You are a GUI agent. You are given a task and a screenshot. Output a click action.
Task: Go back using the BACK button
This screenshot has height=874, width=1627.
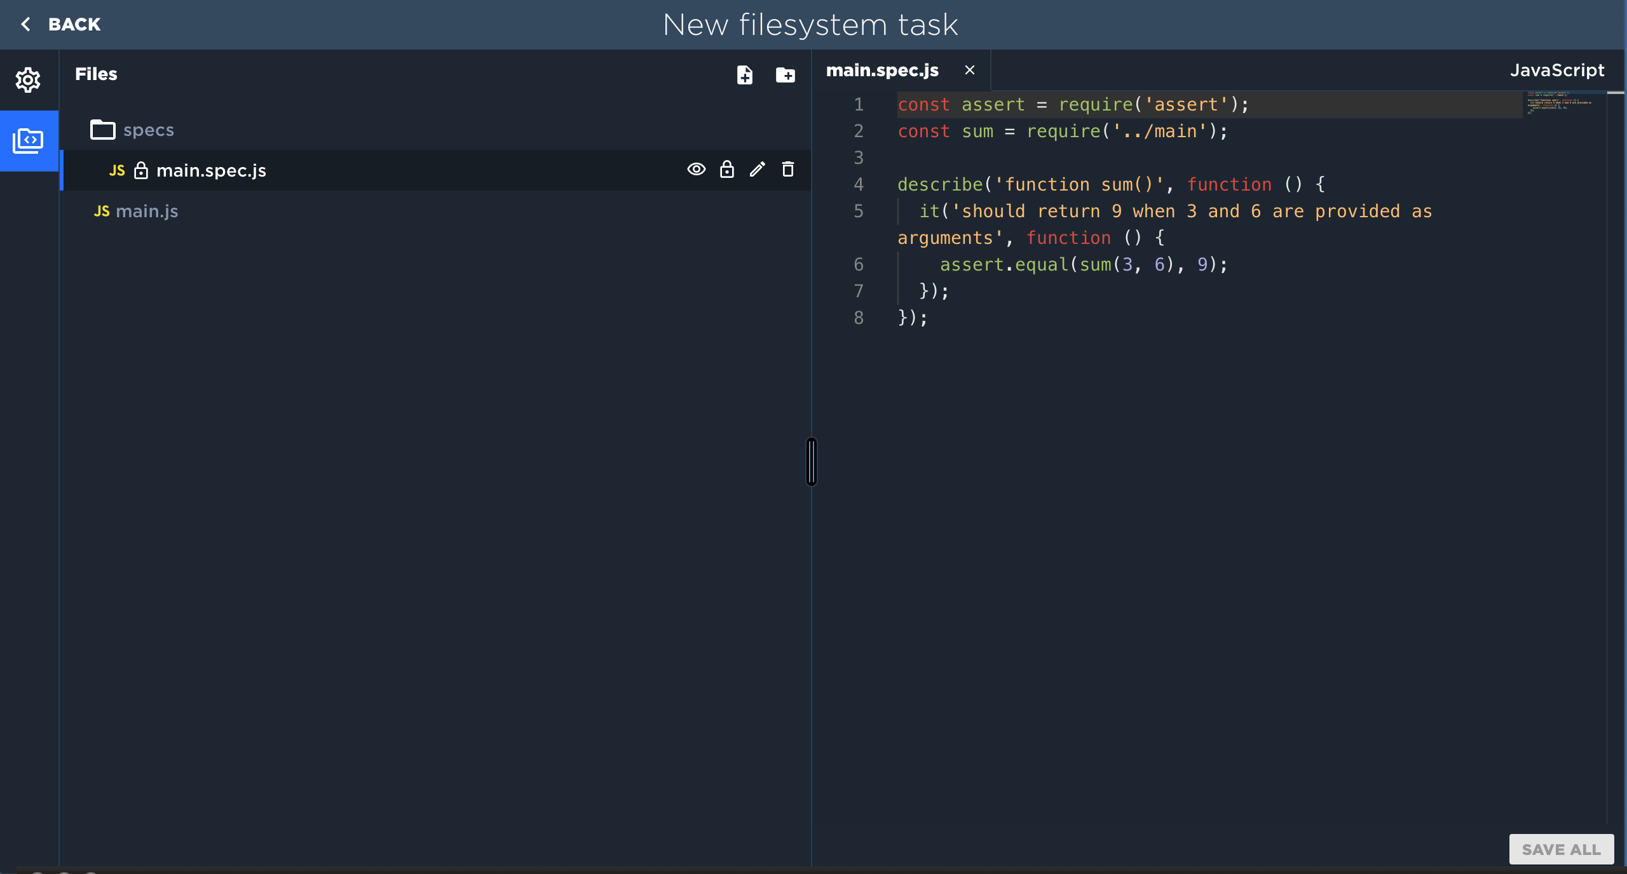pos(61,24)
